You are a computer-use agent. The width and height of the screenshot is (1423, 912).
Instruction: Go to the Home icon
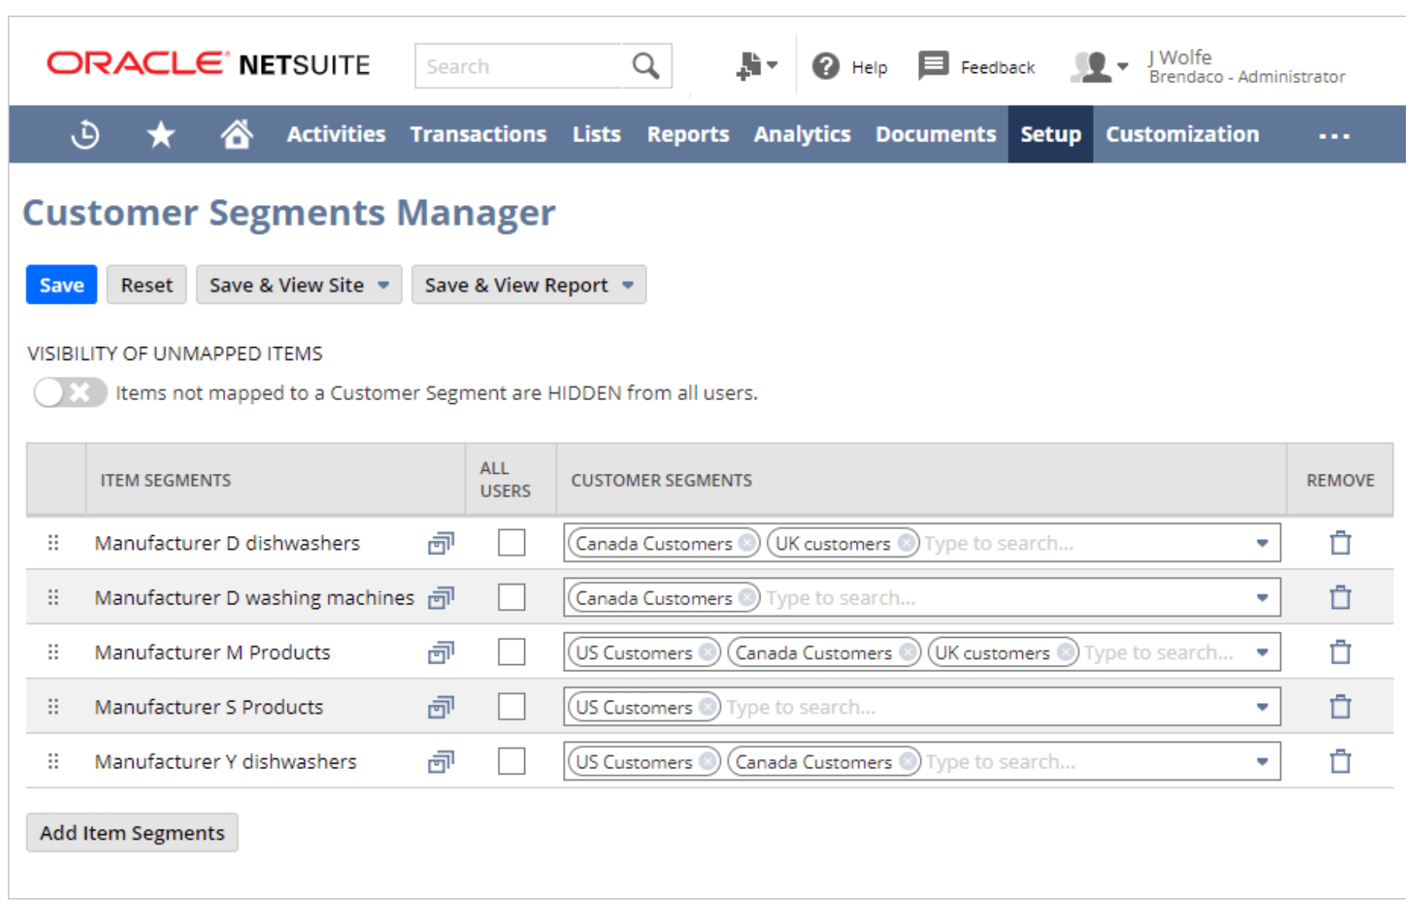[x=236, y=134]
